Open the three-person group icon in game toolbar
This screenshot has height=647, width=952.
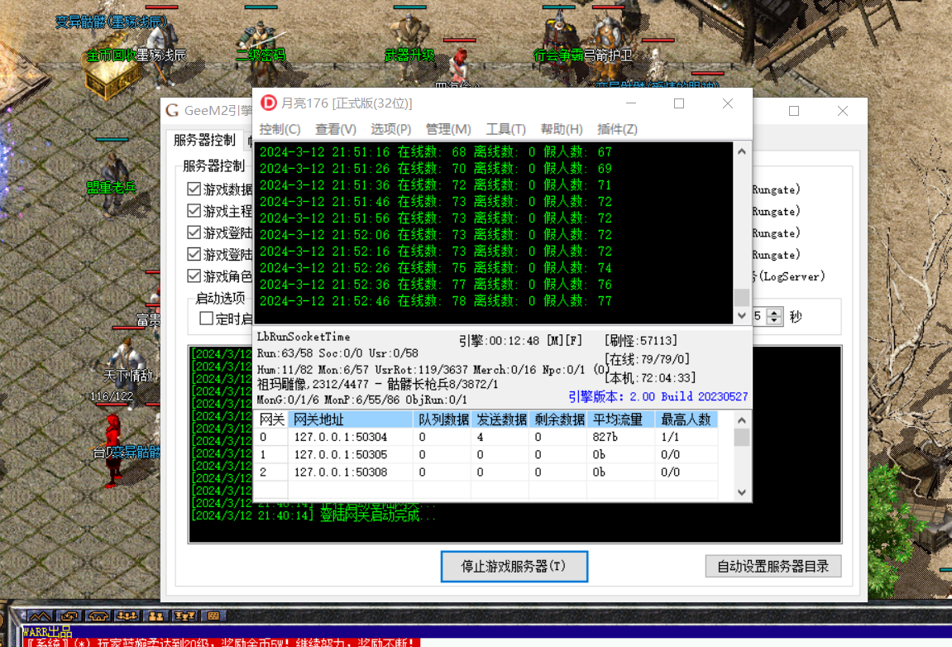(x=127, y=616)
